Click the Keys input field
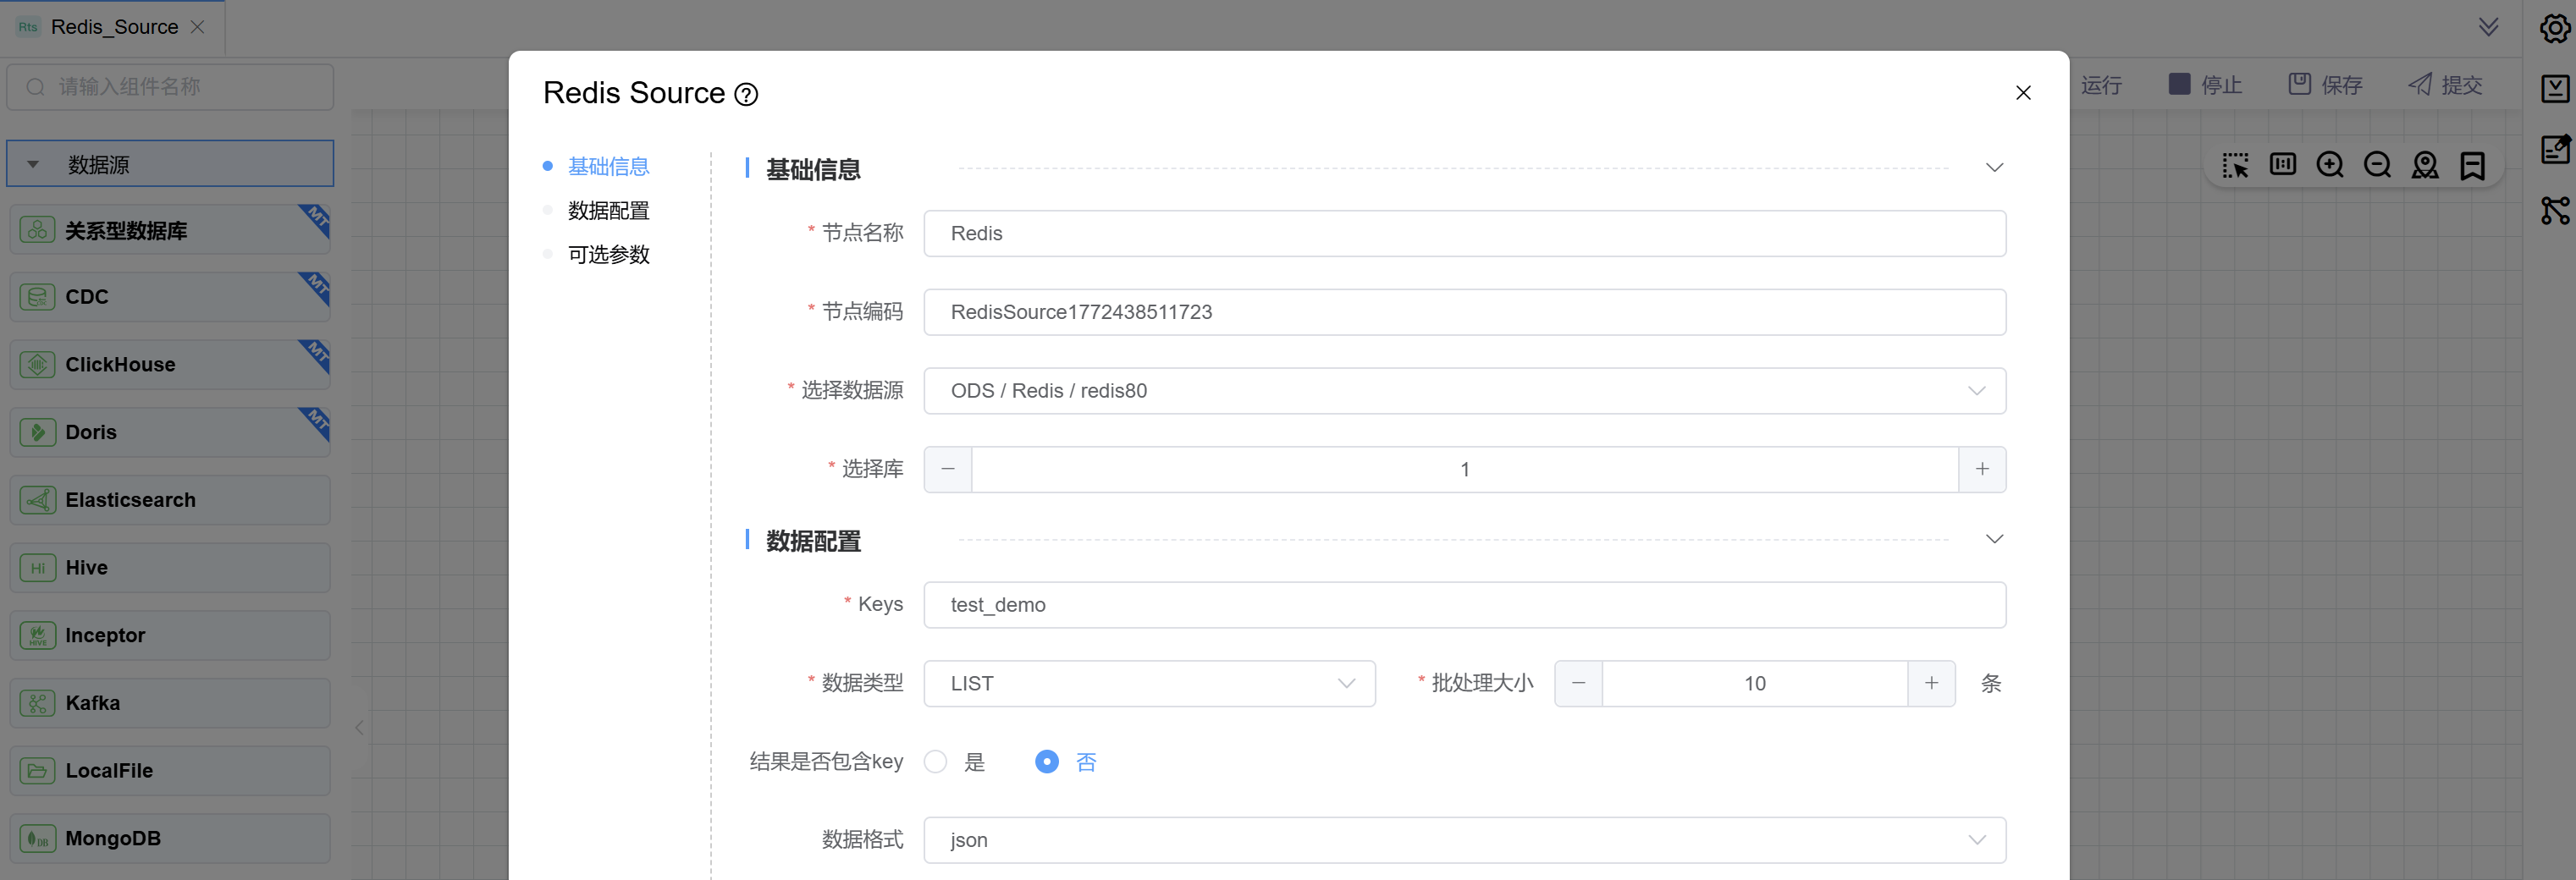2576x880 pixels. pos(1464,605)
